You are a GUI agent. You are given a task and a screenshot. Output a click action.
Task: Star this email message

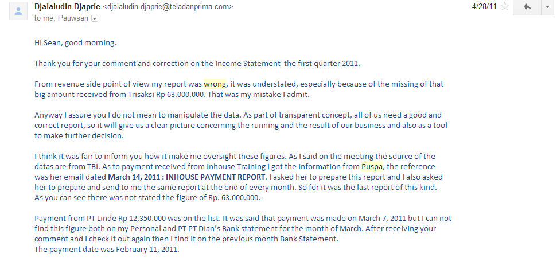(x=505, y=7)
